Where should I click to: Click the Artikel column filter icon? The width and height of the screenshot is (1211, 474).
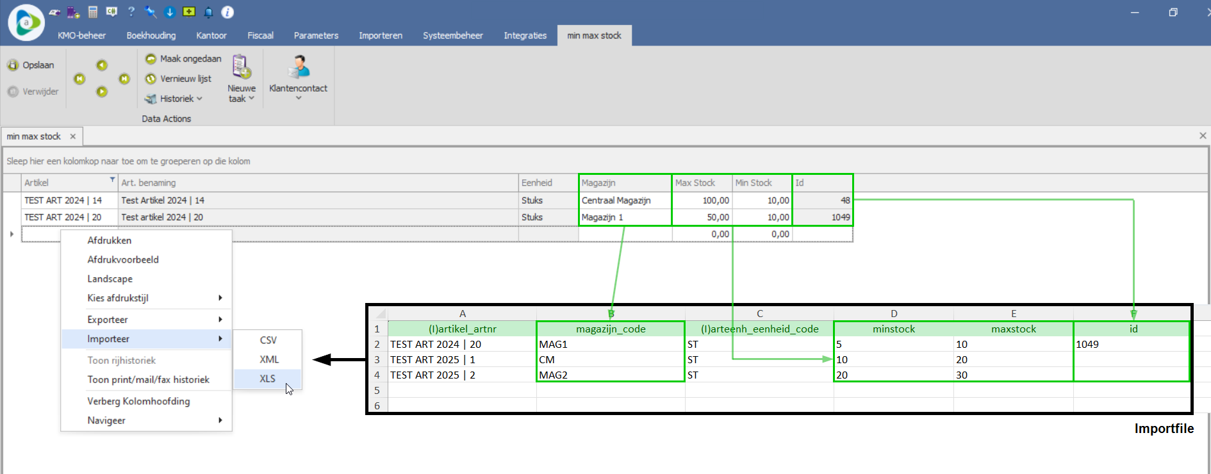coord(112,180)
